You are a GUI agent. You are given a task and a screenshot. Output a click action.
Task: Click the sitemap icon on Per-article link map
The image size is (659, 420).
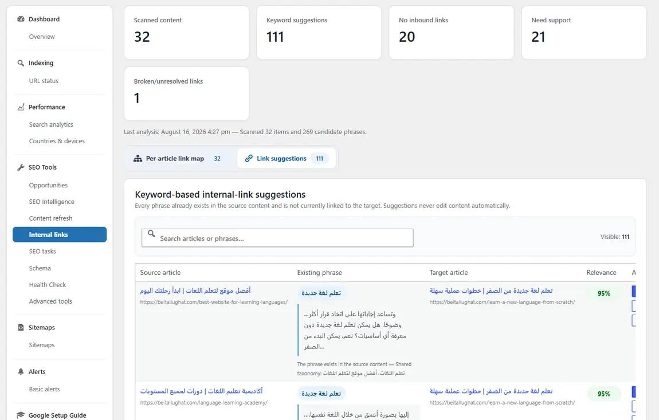point(138,159)
